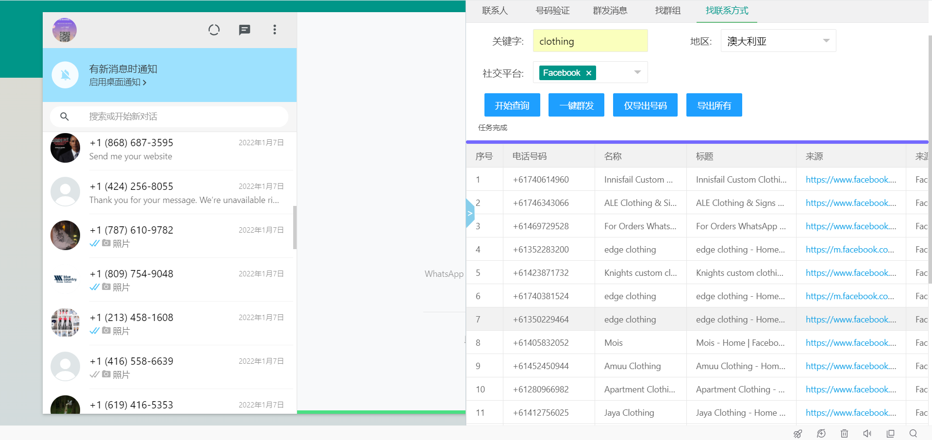
Task: Click the rocket icon in the bottom bar
Action: pos(798,434)
